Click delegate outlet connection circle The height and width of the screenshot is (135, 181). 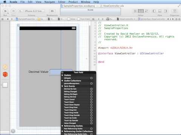click(x=91, y=78)
